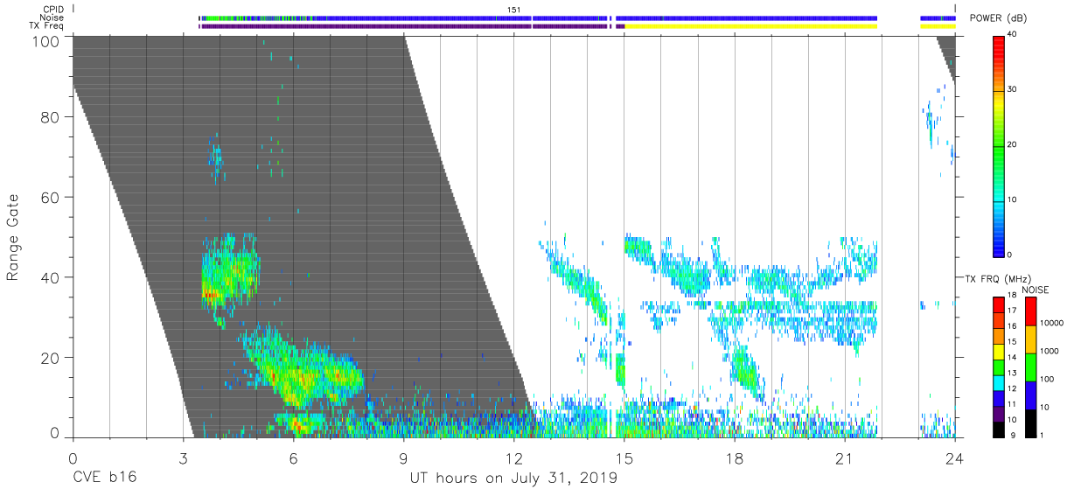Click the x-axis tick label '12'
Viewport: 1074px width, 496px height.
tap(513, 458)
